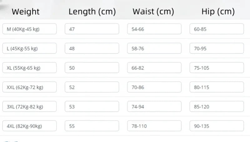Select the 4XL (82Kg-90kg) weight field
250x142 pixels.
tap(29, 126)
